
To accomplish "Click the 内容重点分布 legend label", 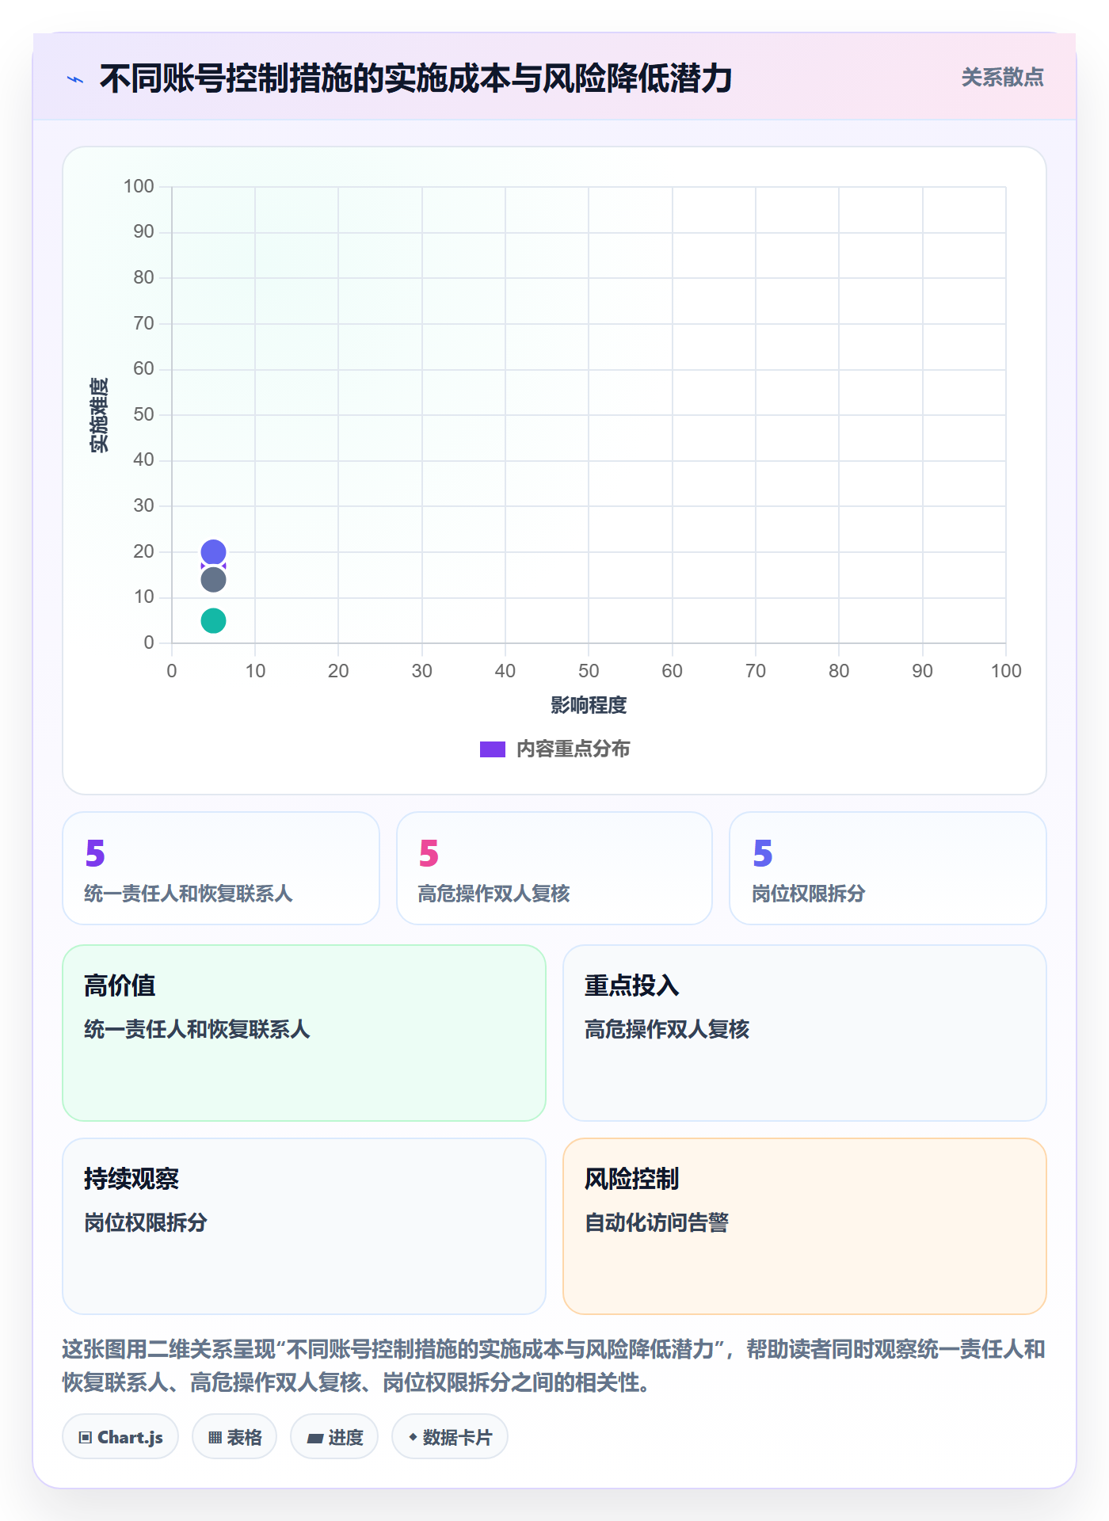I will pyautogui.click(x=573, y=749).
